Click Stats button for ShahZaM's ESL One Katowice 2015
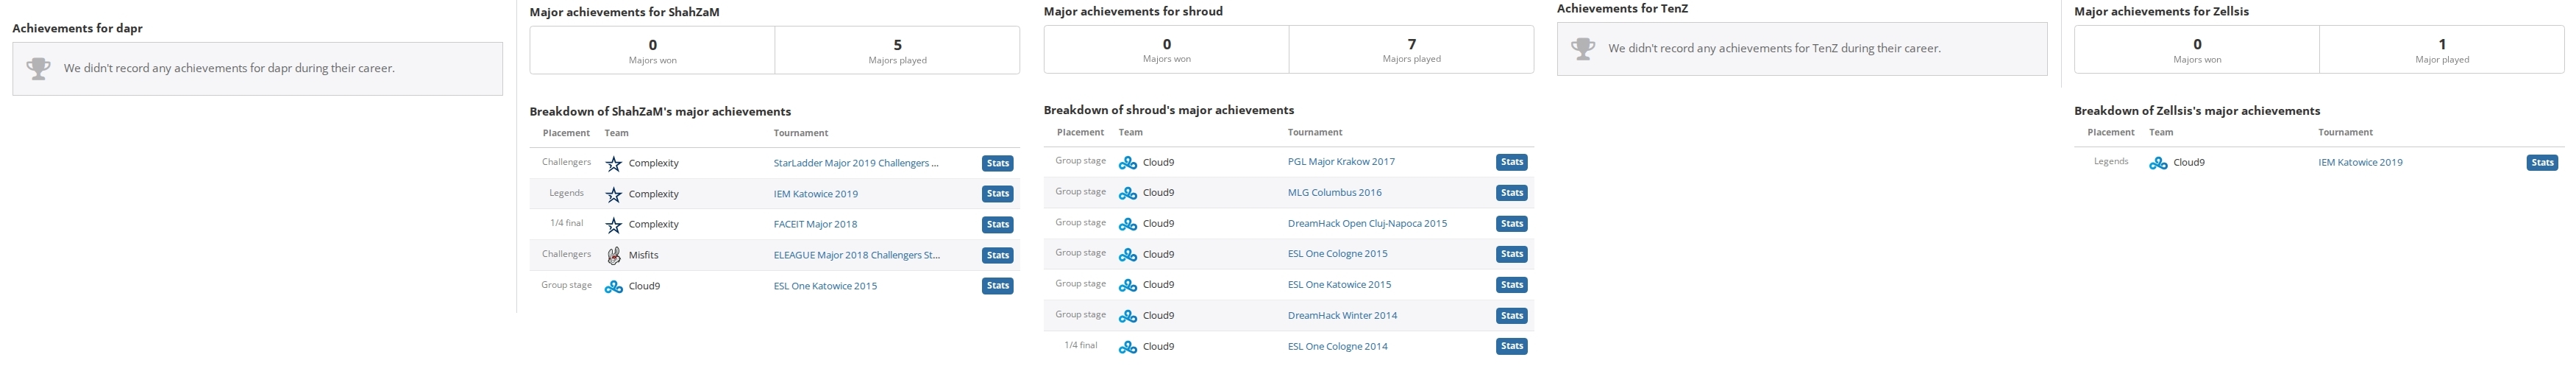Image resolution: width=2576 pixels, height=374 pixels. (997, 286)
